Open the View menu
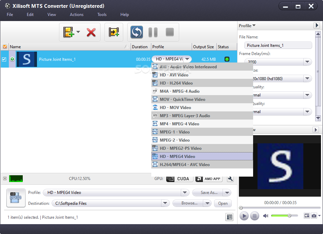Screen dimensions: 323x234 tap(52, 15)
